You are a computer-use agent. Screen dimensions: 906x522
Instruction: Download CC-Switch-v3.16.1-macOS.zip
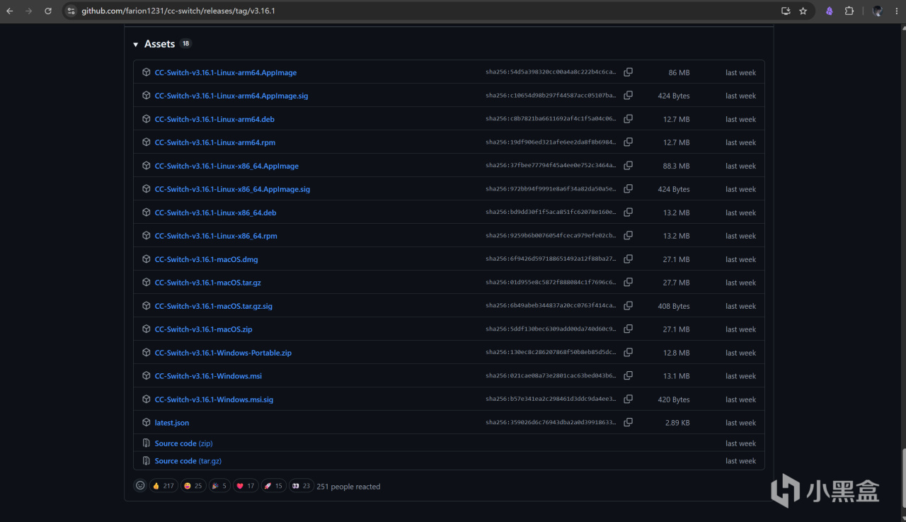204,329
